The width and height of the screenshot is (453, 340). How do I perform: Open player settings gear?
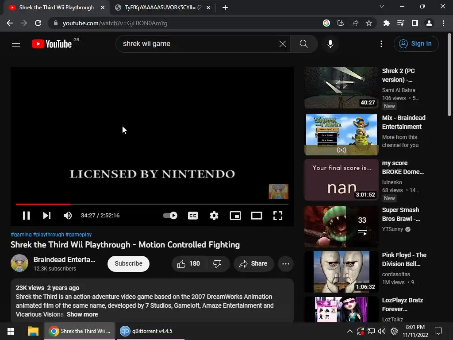click(214, 216)
